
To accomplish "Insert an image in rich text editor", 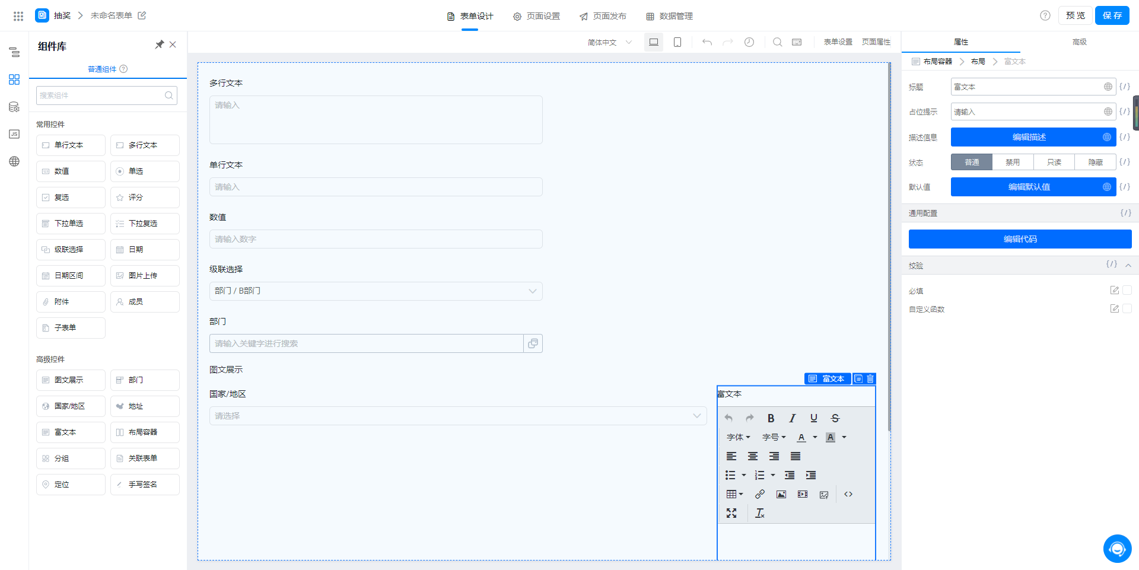I will coord(781,494).
